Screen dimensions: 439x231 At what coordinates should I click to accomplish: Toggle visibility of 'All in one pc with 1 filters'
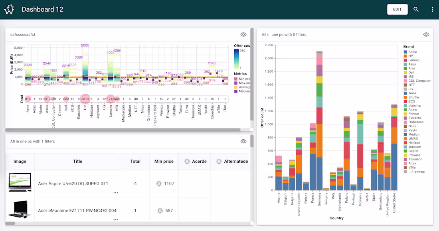pos(243,141)
